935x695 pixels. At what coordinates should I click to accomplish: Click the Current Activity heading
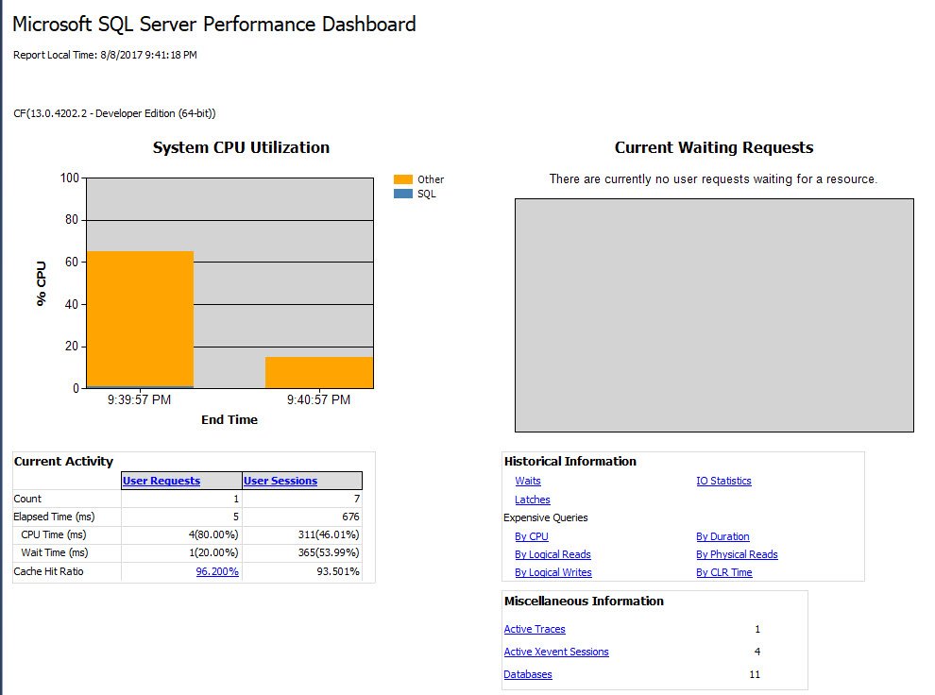[63, 461]
